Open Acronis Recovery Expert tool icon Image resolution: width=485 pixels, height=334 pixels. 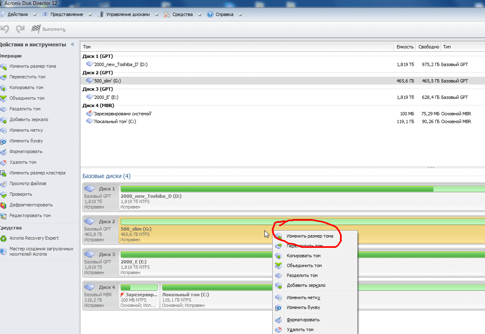[3, 238]
